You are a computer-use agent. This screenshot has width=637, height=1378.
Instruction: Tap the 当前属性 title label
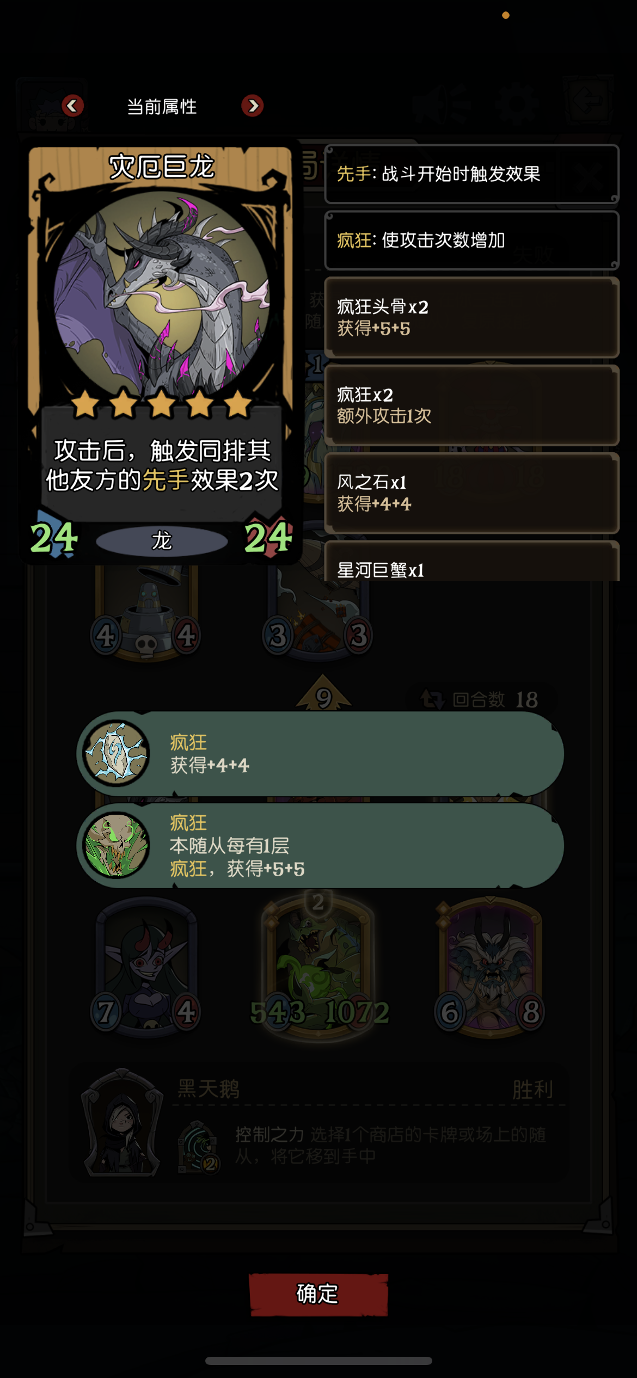[162, 107]
